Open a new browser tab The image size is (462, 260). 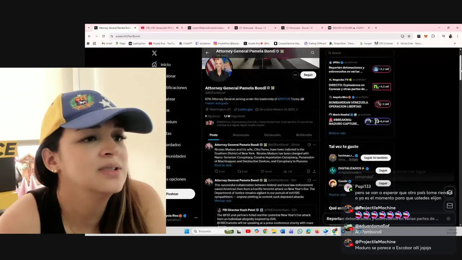coord(376,28)
